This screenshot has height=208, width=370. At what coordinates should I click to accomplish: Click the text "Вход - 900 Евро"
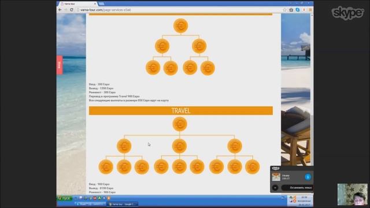click(99, 184)
